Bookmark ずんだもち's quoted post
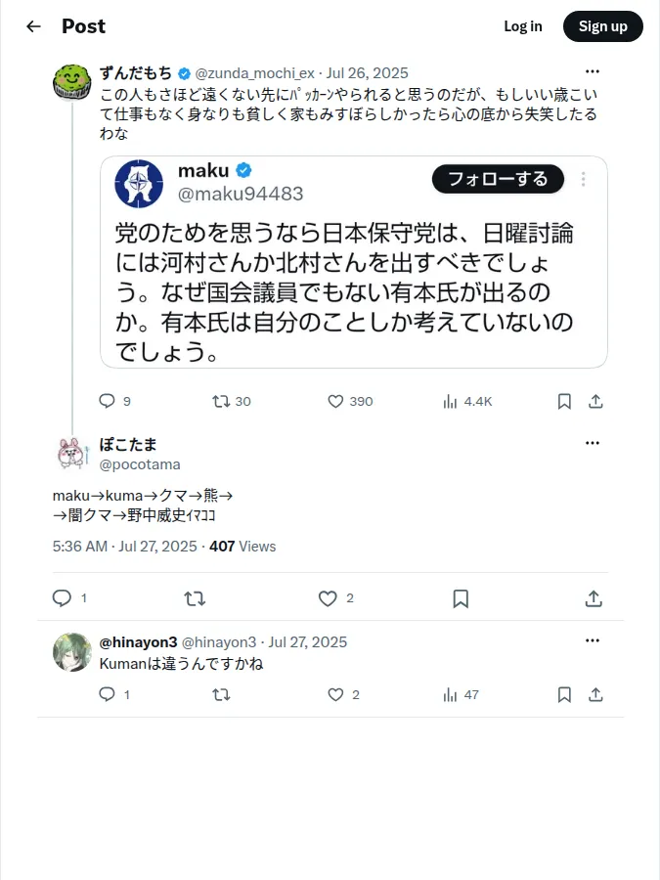Image resolution: width=660 pixels, height=880 pixels. tap(564, 401)
